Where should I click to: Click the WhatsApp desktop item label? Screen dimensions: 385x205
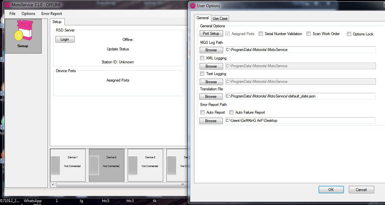click(x=33, y=201)
